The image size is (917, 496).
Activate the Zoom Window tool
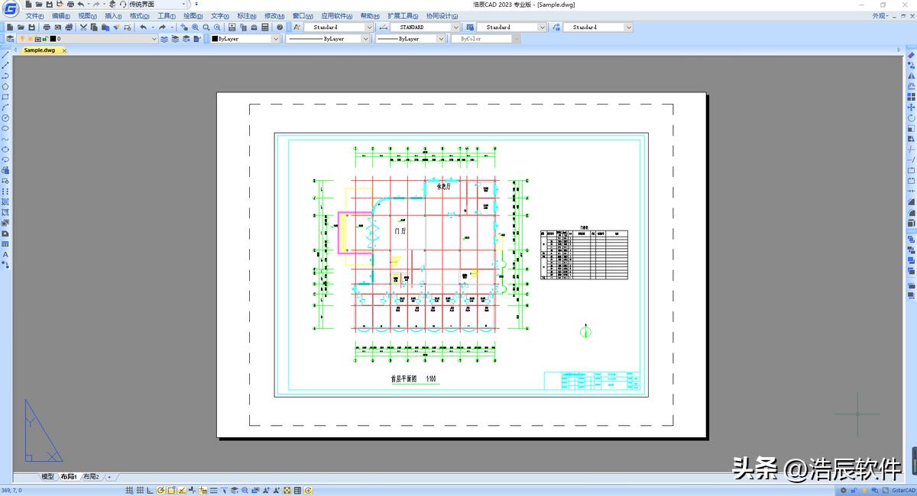[x=196, y=27]
